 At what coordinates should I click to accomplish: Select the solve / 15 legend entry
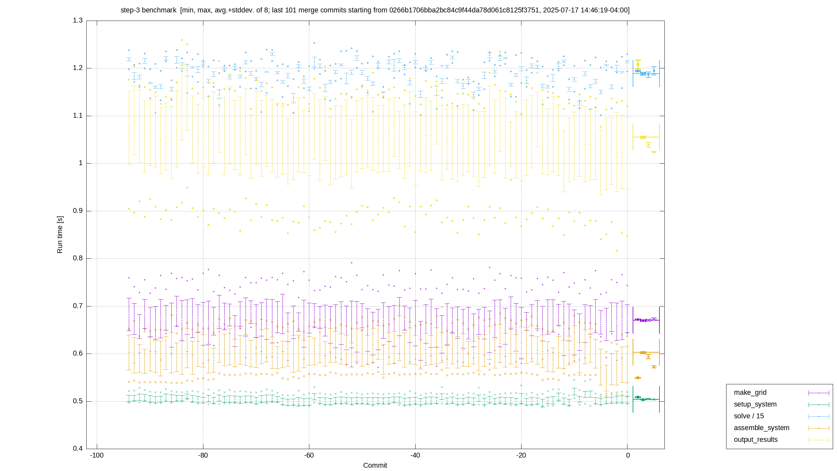tap(749, 416)
